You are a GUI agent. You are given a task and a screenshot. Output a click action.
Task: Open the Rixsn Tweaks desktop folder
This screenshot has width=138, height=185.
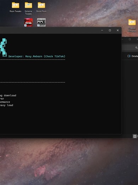click(16, 7)
